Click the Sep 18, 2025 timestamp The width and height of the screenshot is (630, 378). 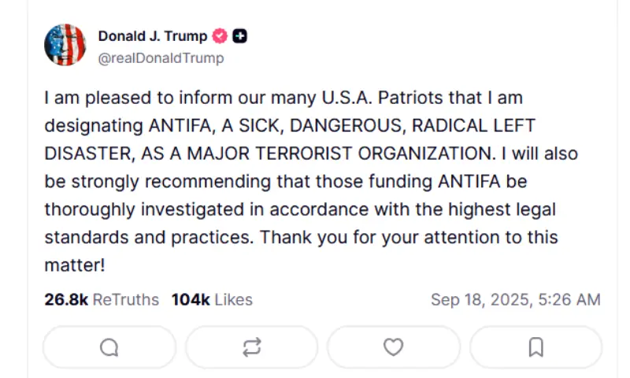(x=515, y=300)
